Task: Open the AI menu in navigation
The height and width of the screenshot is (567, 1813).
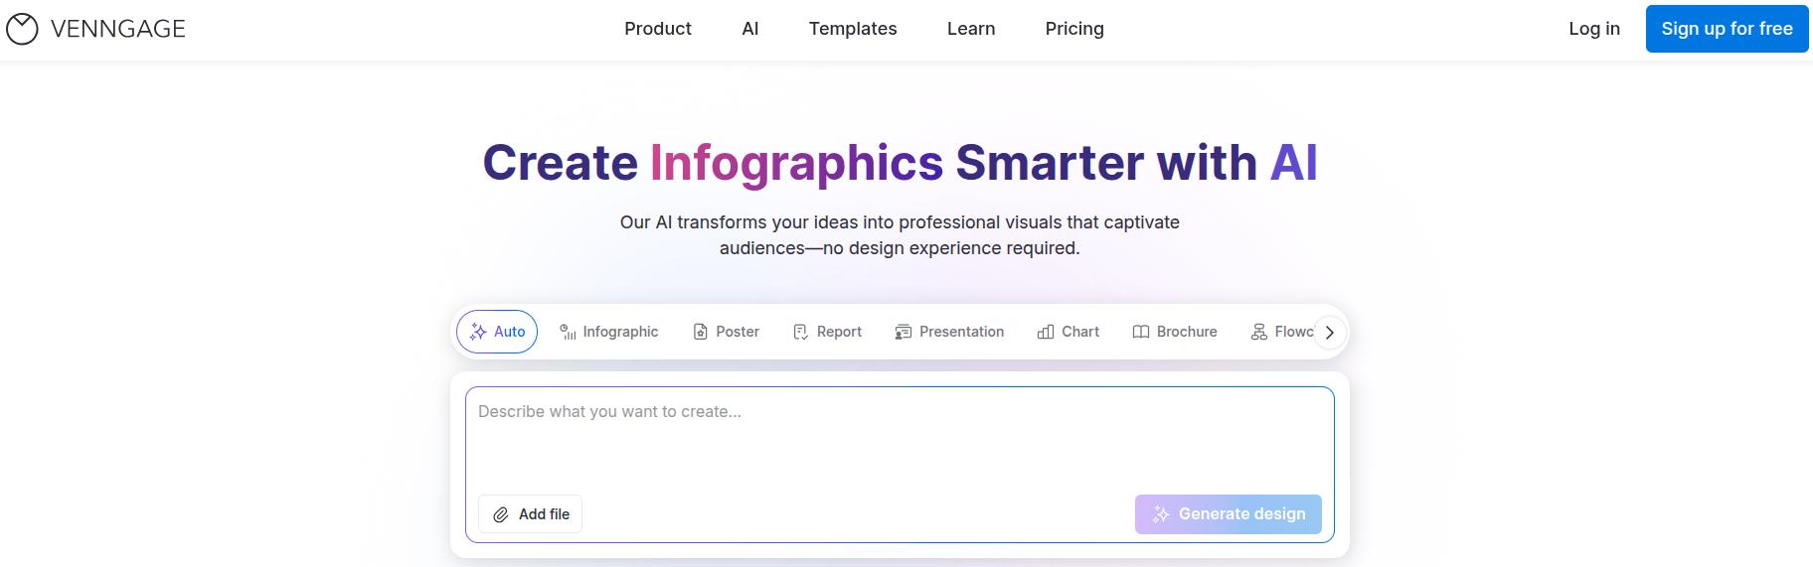Action: (x=750, y=29)
